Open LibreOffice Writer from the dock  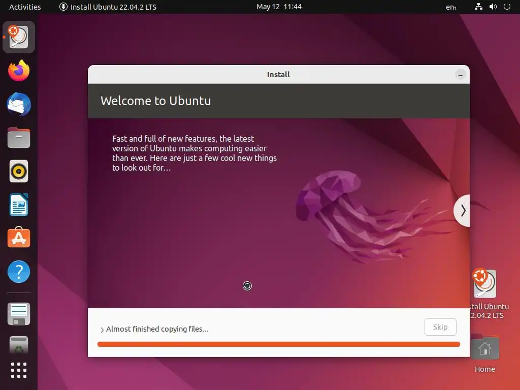(x=19, y=205)
